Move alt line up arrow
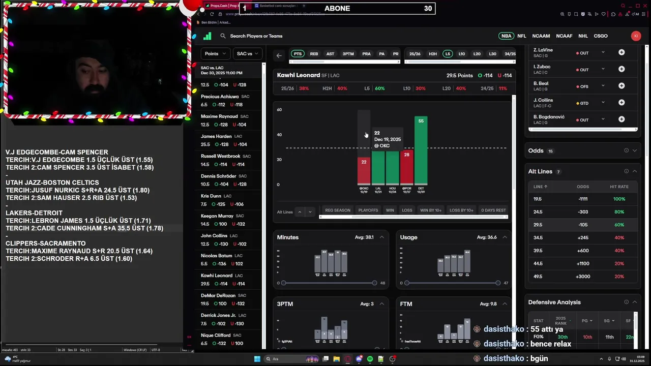This screenshot has width=651, height=366. (300, 211)
